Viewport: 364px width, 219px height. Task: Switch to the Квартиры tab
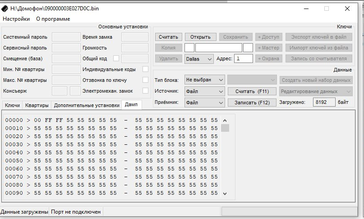[37, 106]
